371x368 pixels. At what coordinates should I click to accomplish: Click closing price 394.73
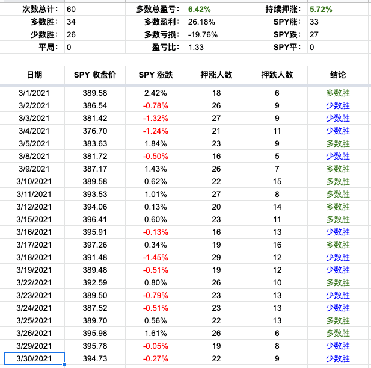(x=95, y=358)
